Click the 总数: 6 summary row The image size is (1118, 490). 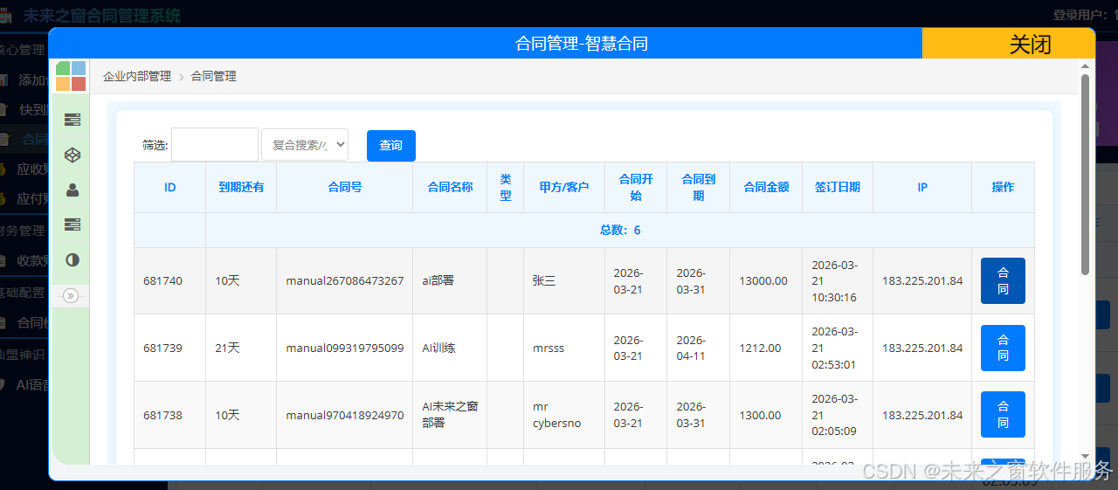click(x=620, y=231)
